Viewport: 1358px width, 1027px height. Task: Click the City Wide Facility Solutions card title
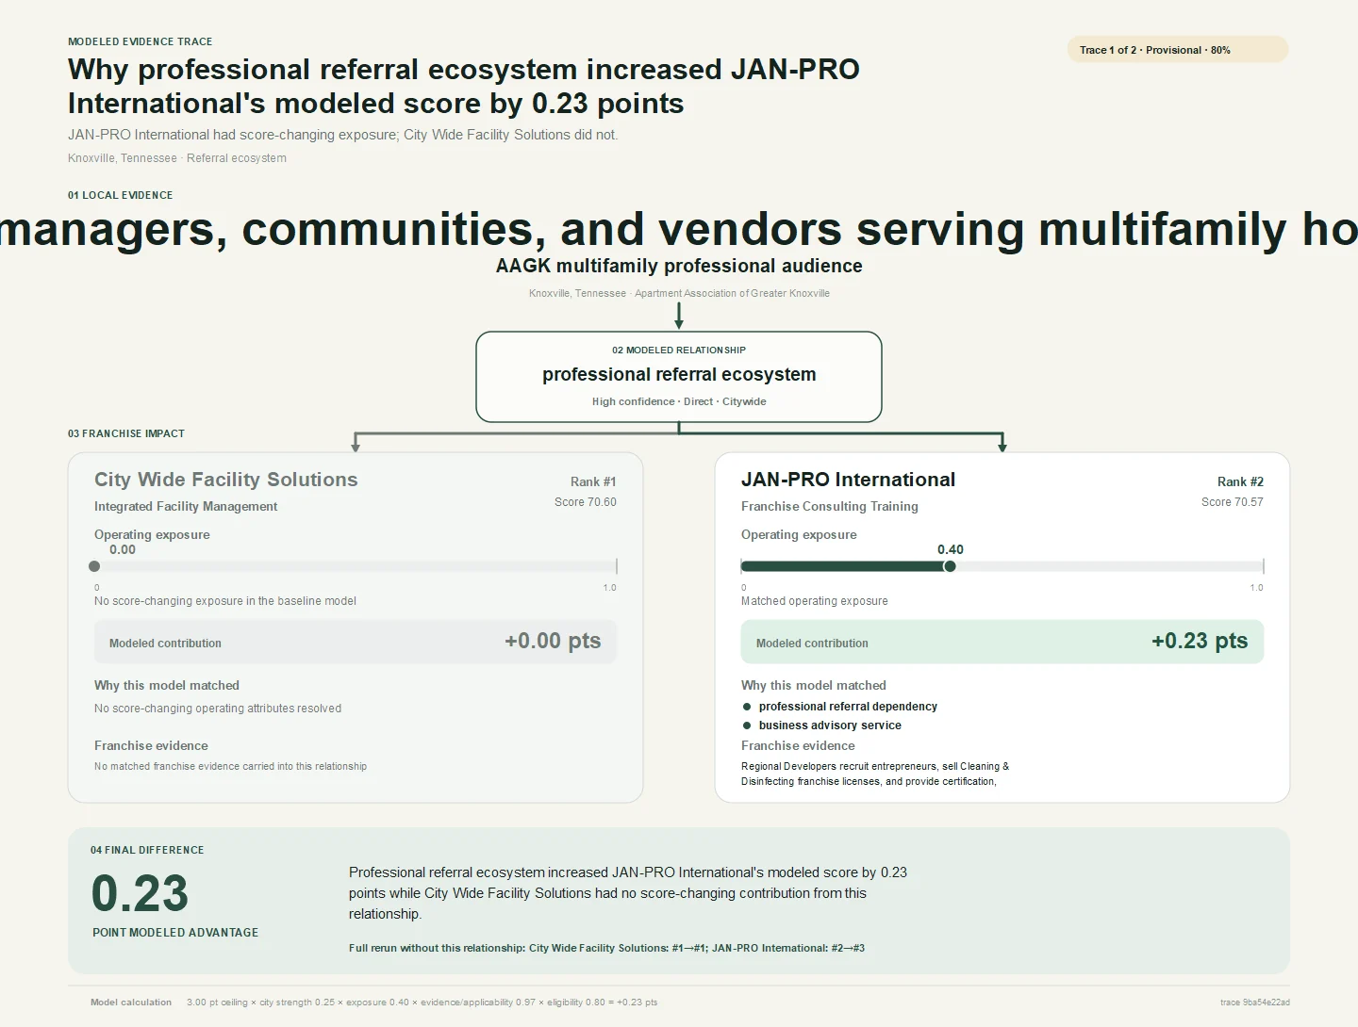click(x=226, y=480)
